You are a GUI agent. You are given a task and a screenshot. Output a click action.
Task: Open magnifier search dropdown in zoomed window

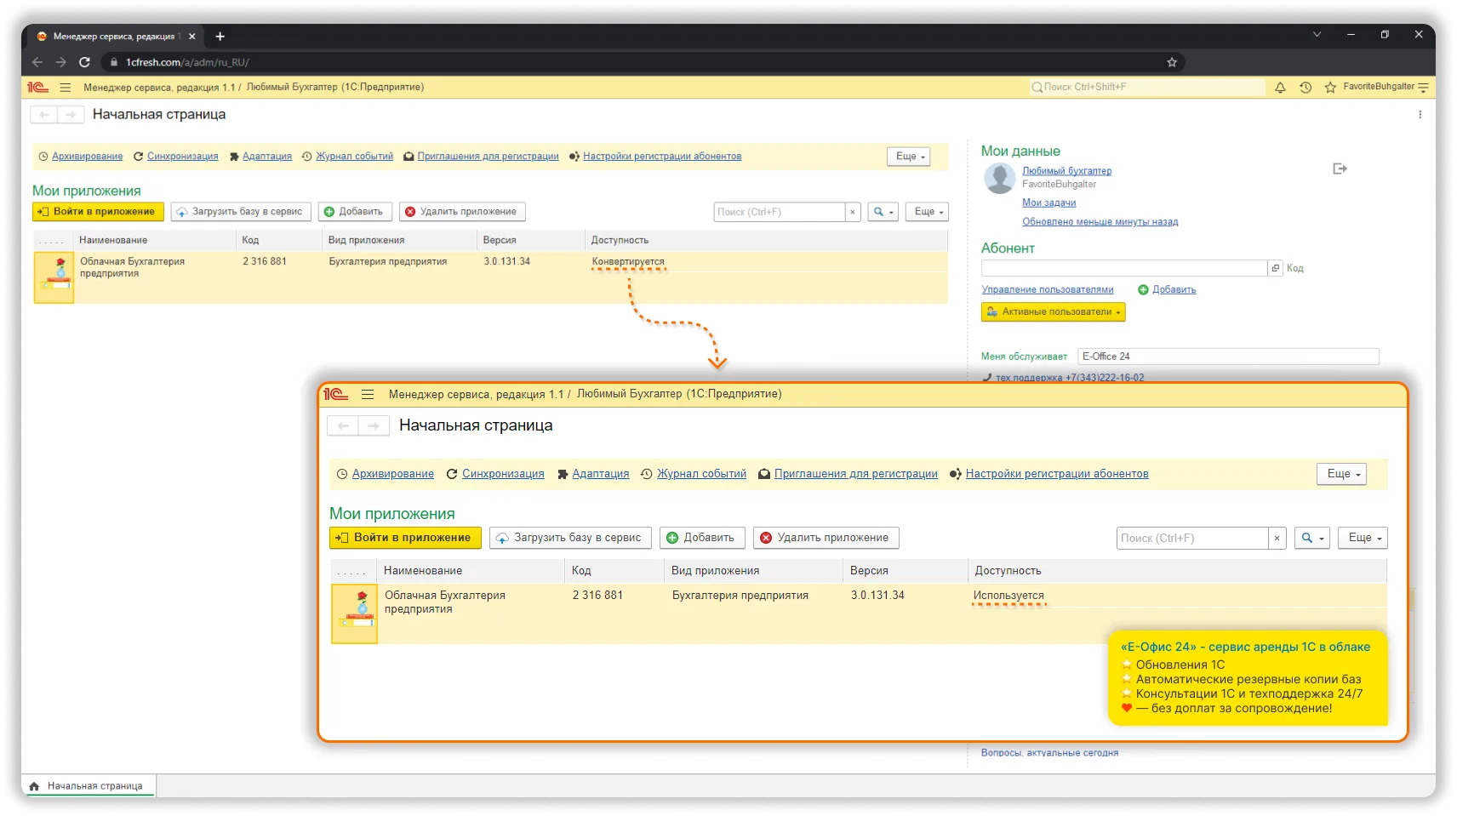point(1311,538)
